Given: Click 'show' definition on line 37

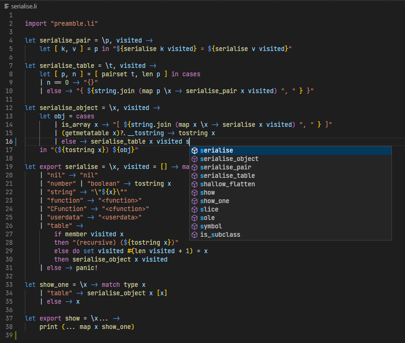Looking at the screenshot, I should point(72,319).
